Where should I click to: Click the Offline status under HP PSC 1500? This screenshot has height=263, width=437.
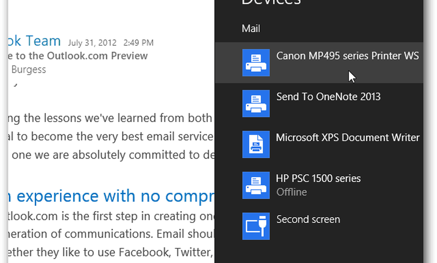pyautogui.click(x=291, y=192)
